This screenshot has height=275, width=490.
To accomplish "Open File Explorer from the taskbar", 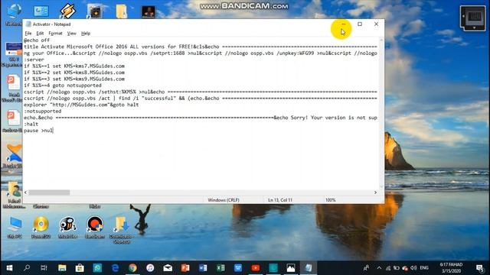I will click(x=62, y=268).
